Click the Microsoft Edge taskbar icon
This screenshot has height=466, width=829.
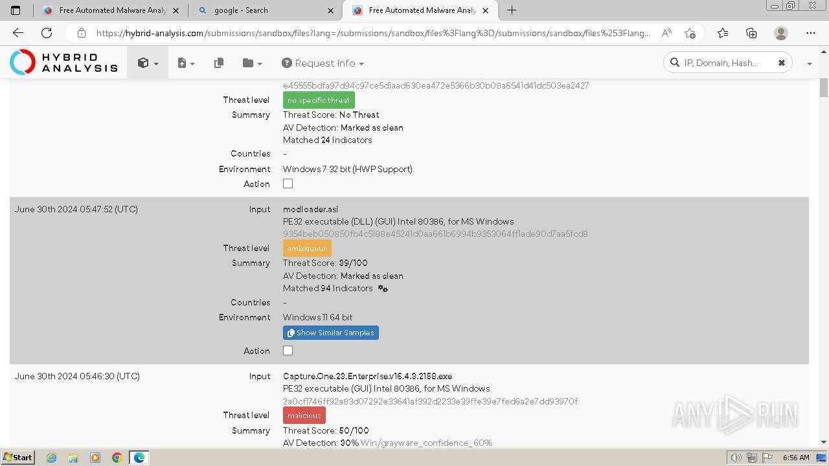139,458
